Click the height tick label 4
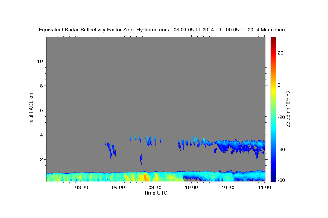The height and width of the screenshot is (218, 328). click(42, 135)
